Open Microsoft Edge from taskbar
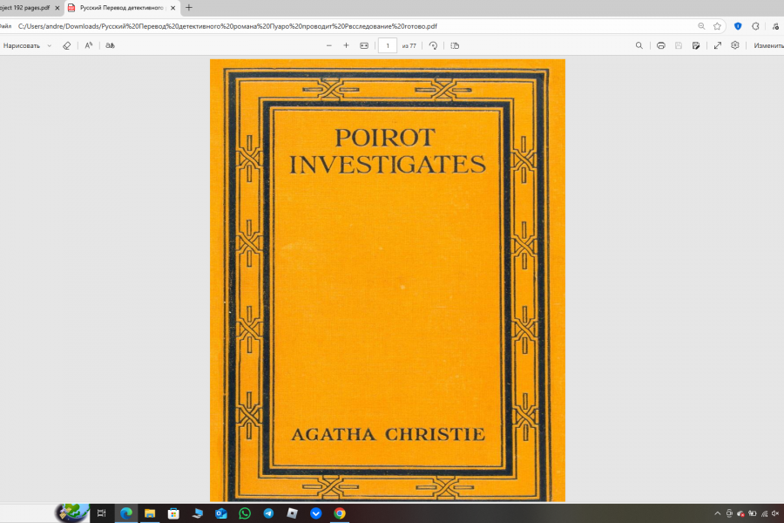This screenshot has height=523, width=784. [x=126, y=513]
